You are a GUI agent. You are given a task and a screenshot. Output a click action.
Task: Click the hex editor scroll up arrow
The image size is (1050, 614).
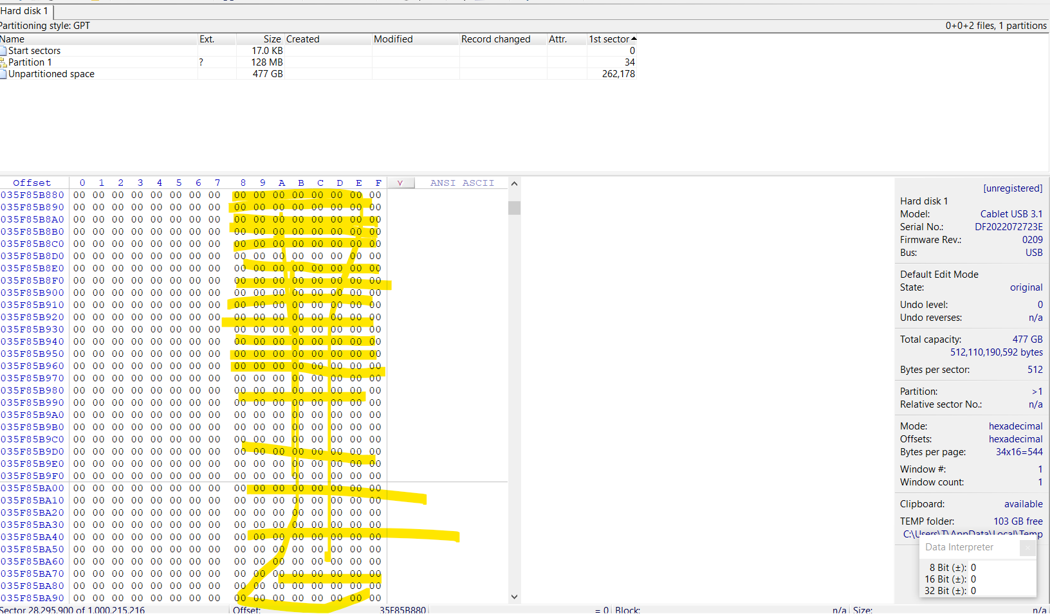pos(514,184)
